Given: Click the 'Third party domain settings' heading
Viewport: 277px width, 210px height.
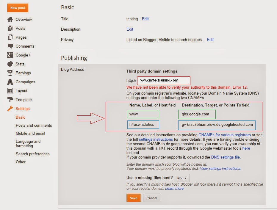Looking at the screenshot, I should 152,71.
